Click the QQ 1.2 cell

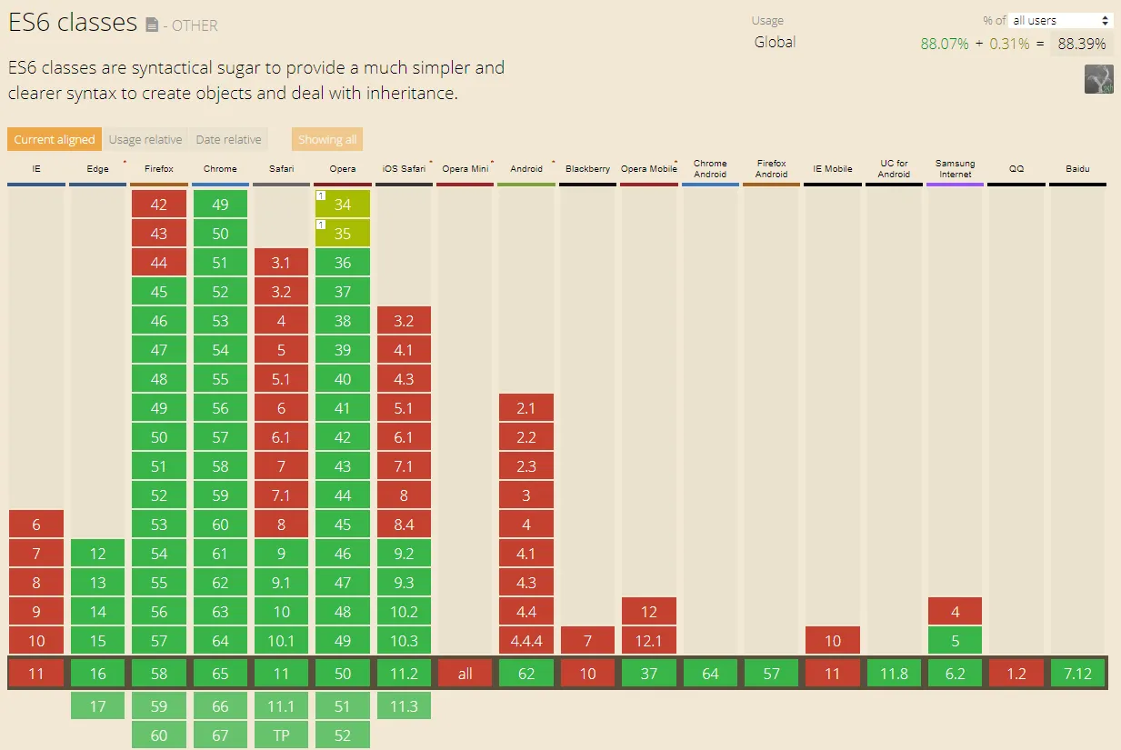tap(1016, 674)
